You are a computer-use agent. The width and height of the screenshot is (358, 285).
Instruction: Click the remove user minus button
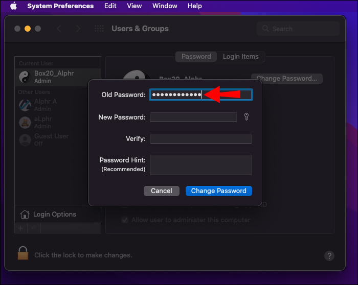click(34, 228)
